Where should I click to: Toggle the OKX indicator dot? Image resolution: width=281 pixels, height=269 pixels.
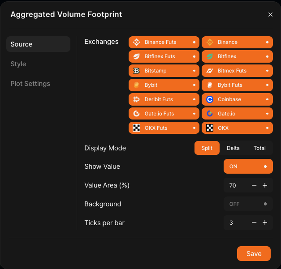pyautogui.click(x=268, y=128)
